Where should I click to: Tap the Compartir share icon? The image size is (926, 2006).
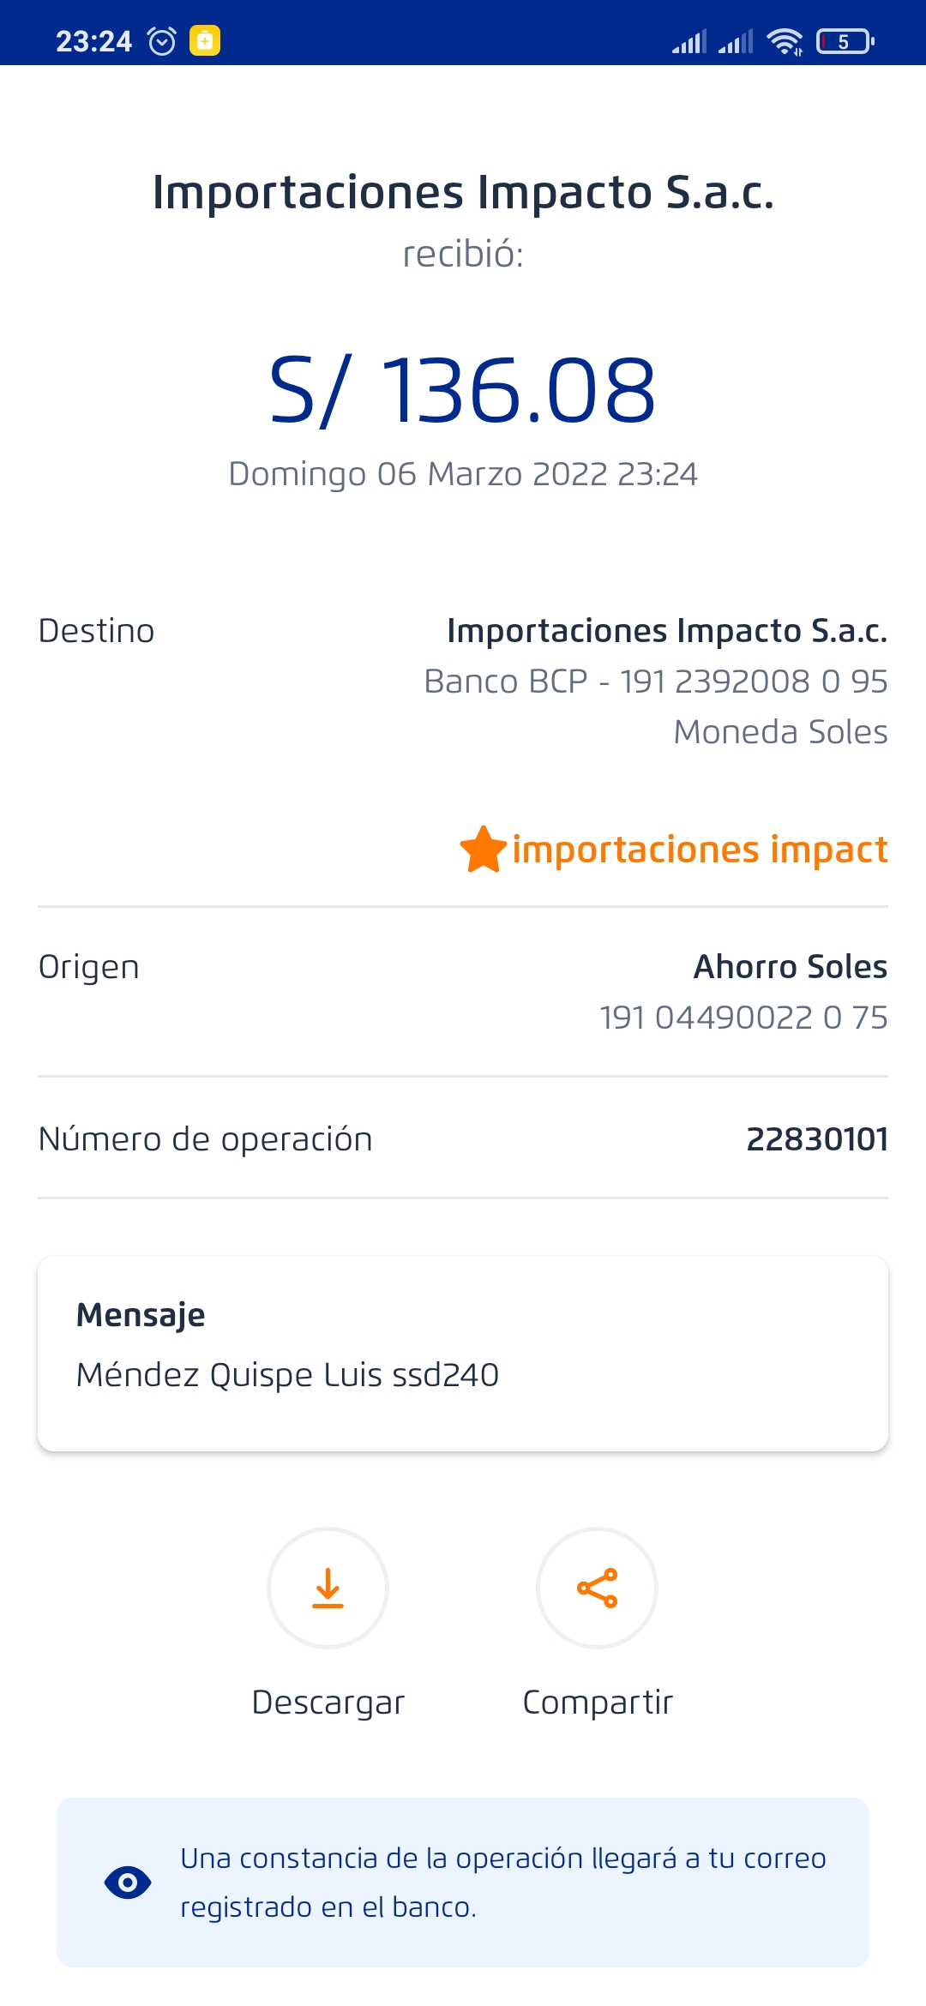click(x=597, y=1588)
